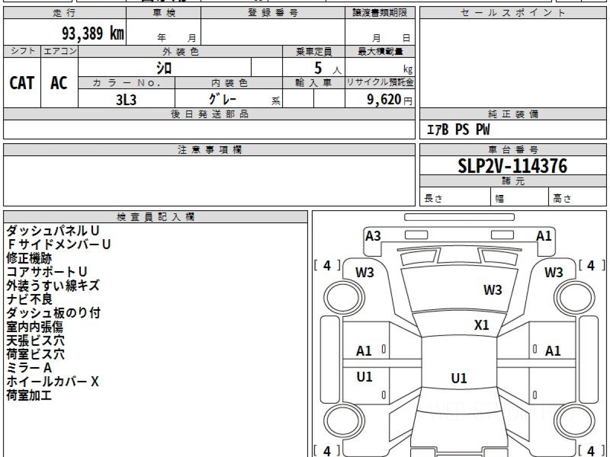
Task: Click the note 外装うすい線キズ
Action: [x=53, y=286]
